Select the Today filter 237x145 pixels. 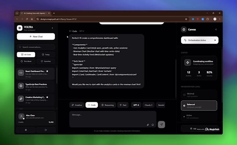[x=46, y=55]
